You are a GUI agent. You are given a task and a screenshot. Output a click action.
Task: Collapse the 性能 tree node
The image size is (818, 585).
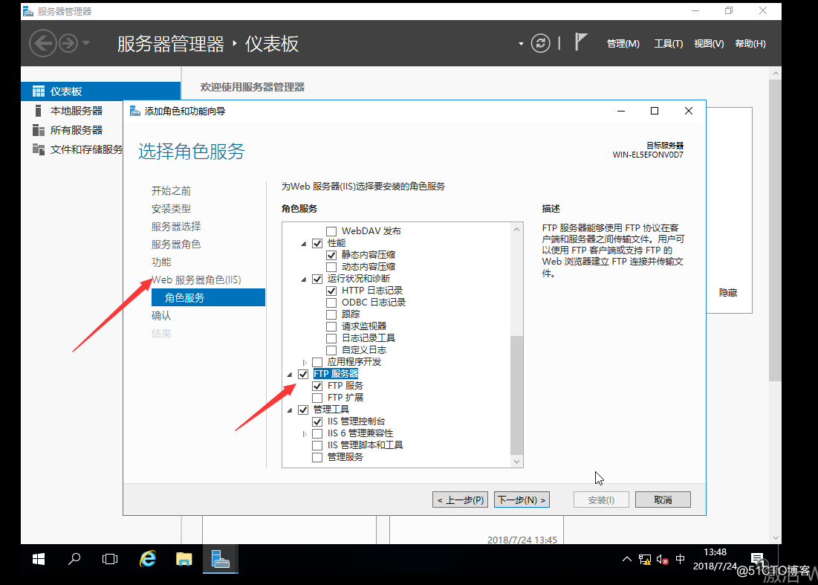click(304, 244)
